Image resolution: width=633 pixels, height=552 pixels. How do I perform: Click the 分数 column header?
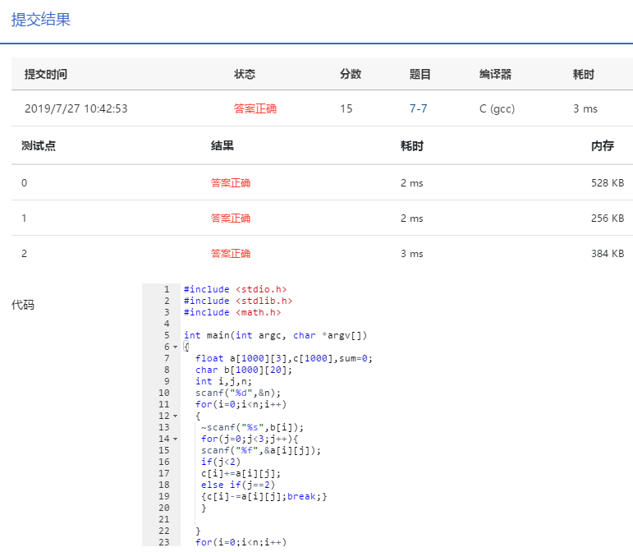(351, 74)
